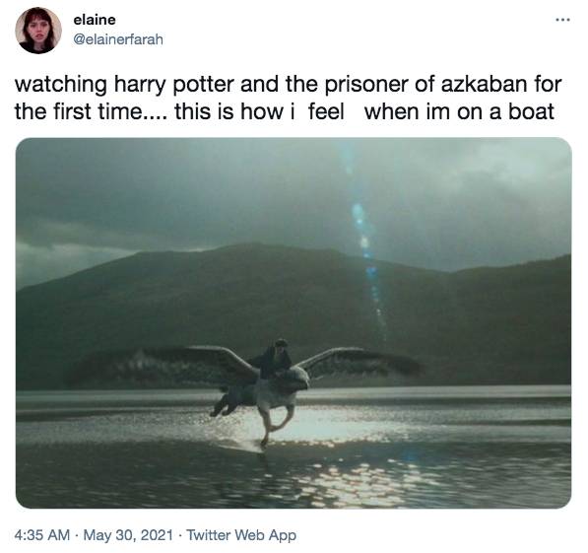Click elaine's profile avatar picture
The image size is (588, 553).
point(38,31)
